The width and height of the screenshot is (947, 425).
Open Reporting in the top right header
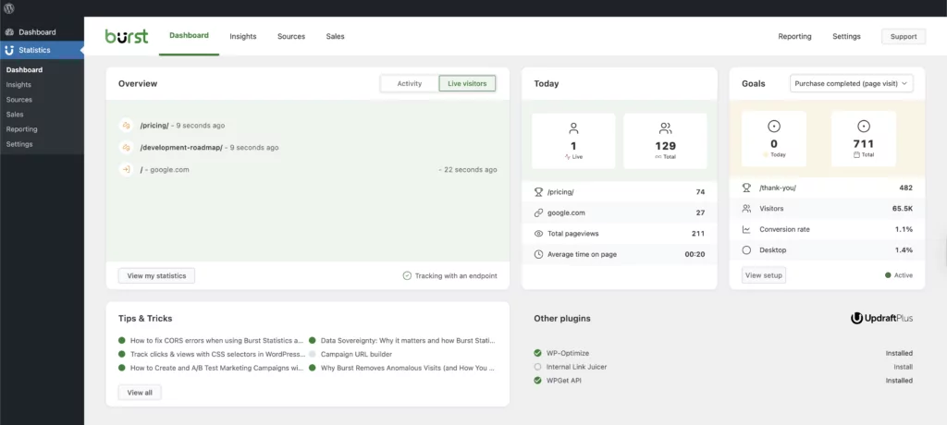(794, 36)
